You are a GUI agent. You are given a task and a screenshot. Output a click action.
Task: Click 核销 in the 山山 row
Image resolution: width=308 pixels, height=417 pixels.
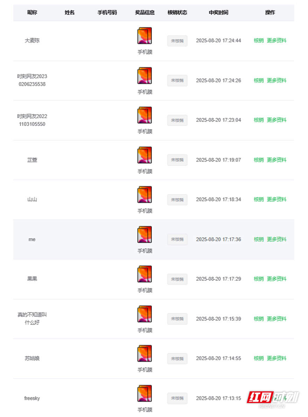click(259, 200)
